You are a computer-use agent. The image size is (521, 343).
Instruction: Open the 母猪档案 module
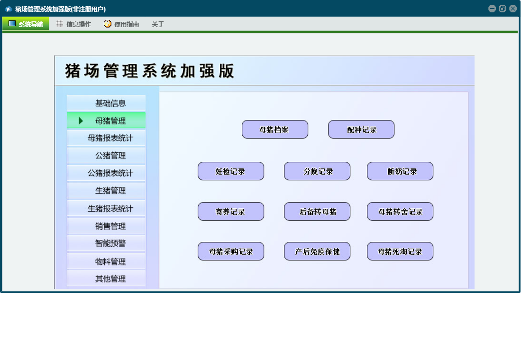pos(275,130)
